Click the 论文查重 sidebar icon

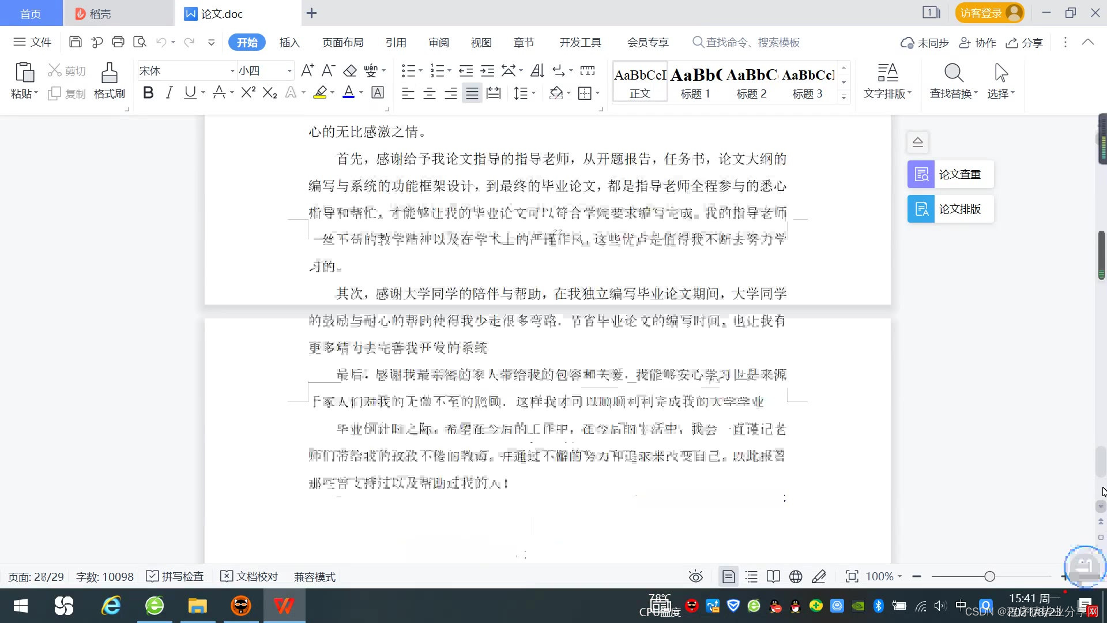(x=921, y=174)
